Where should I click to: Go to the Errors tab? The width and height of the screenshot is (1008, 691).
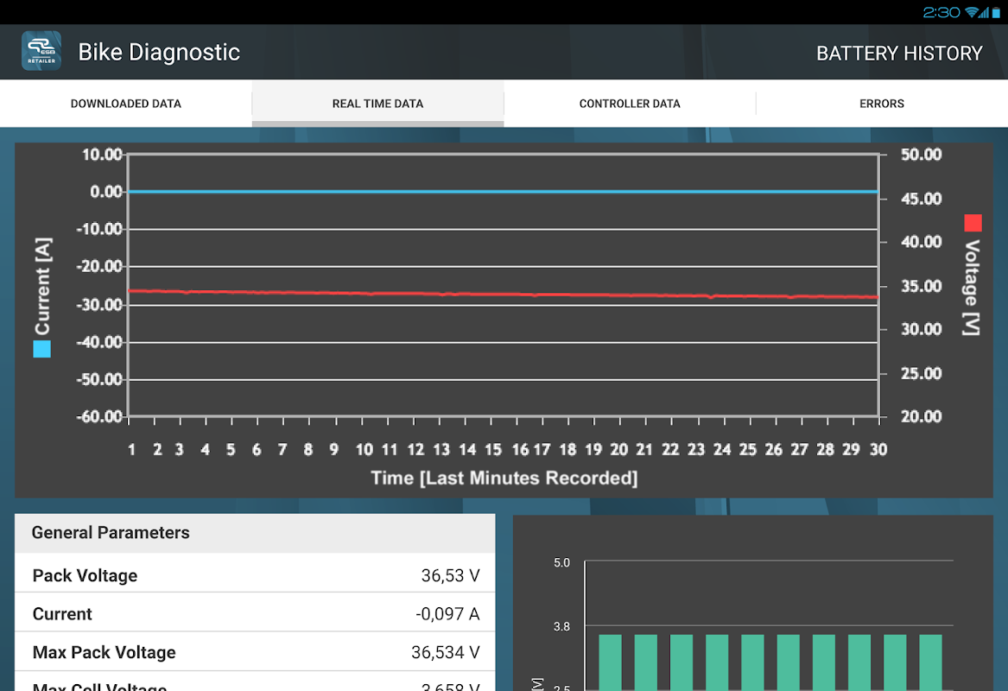tap(881, 104)
